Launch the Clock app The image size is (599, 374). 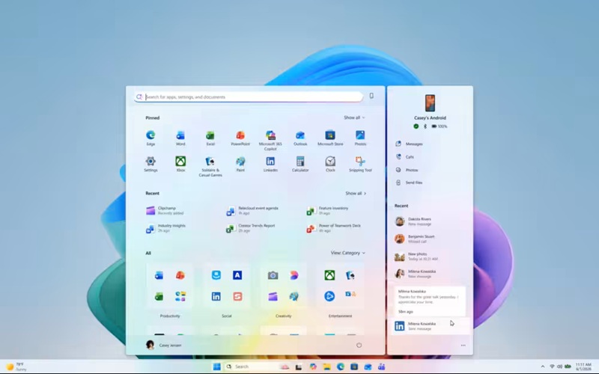(x=330, y=164)
